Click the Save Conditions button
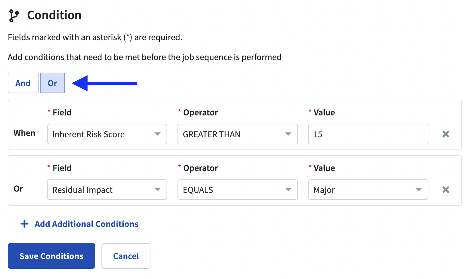The image size is (469, 279). [51, 256]
